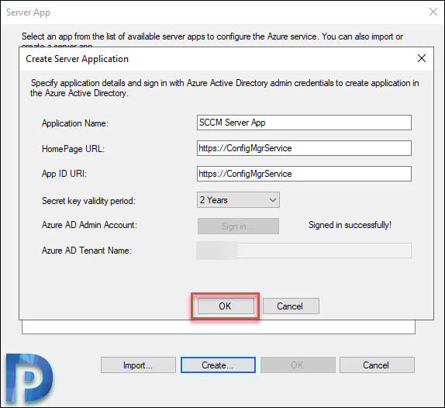The image size is (445, 408).
Task: Click the greyed Sign in button
Action: pyautogui.click(x=238, y=226)
